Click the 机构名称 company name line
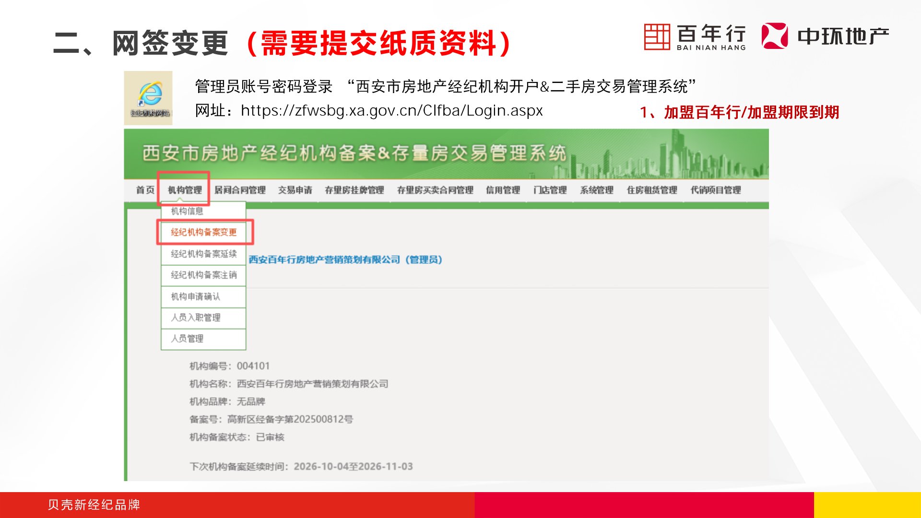Image resolution: width=921 pixels, height=518 pixels. (x=289, y=384)
